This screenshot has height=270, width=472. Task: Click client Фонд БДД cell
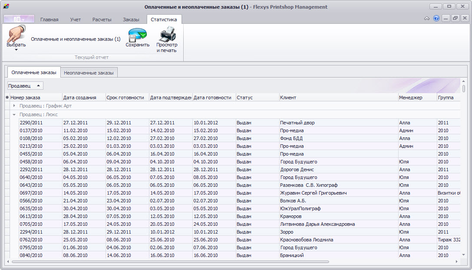click(339, 138)
